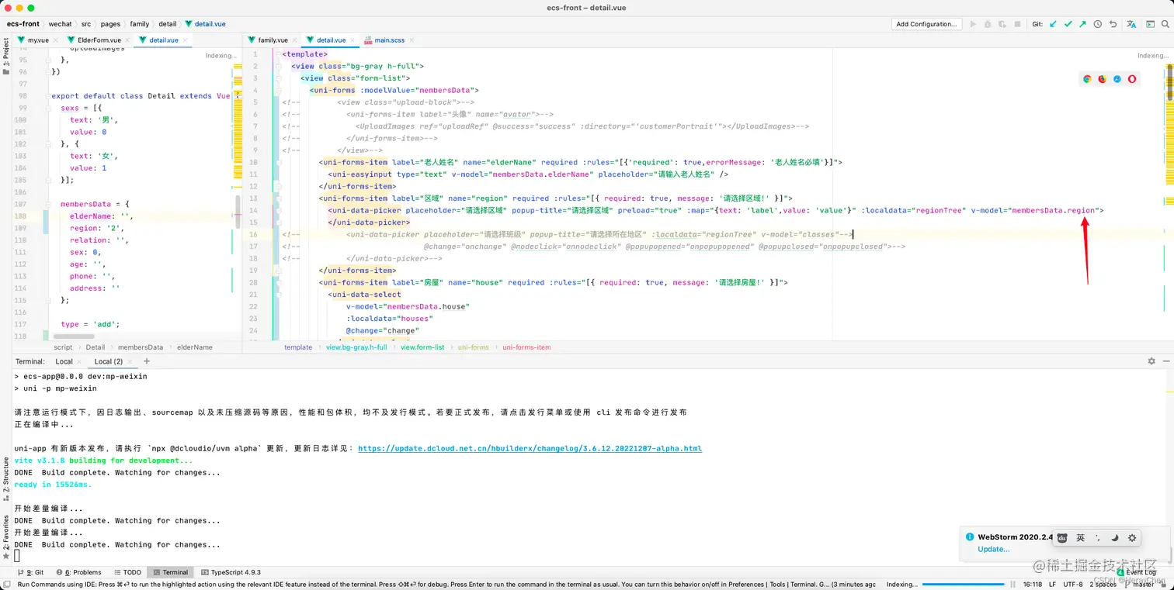1174x590 pixels.
Task: Pause the indexing progress
Action: (x=1012, y=584)
